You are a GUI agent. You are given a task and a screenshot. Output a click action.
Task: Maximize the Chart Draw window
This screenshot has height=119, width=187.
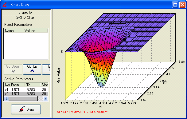tap(175, 5)
